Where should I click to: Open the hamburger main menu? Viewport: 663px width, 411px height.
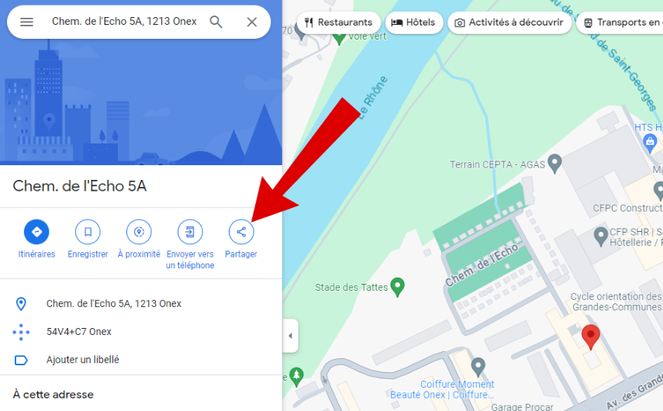26,22
